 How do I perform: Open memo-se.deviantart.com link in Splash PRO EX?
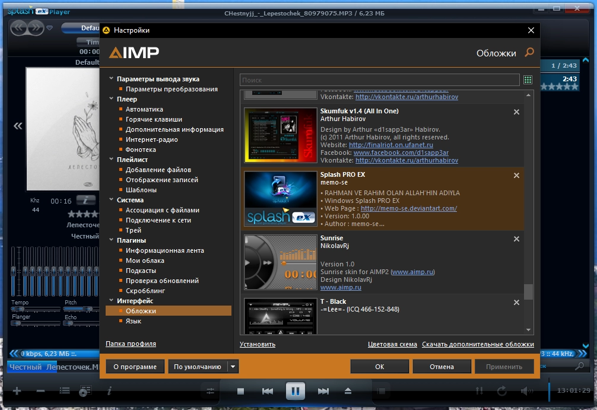(408, 209)
